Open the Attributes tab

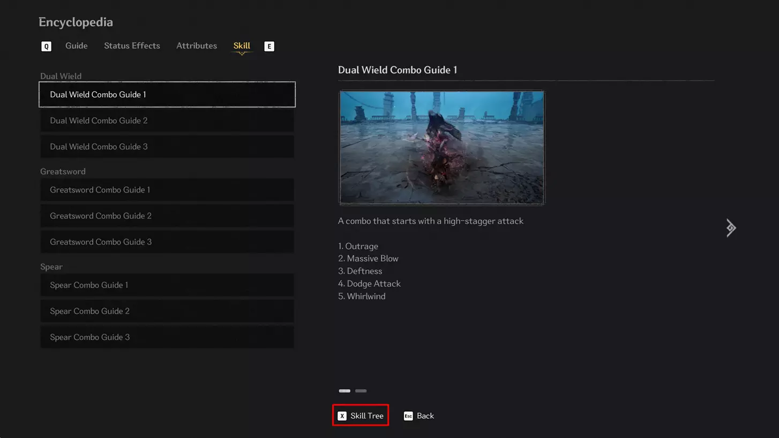(197, 46)
